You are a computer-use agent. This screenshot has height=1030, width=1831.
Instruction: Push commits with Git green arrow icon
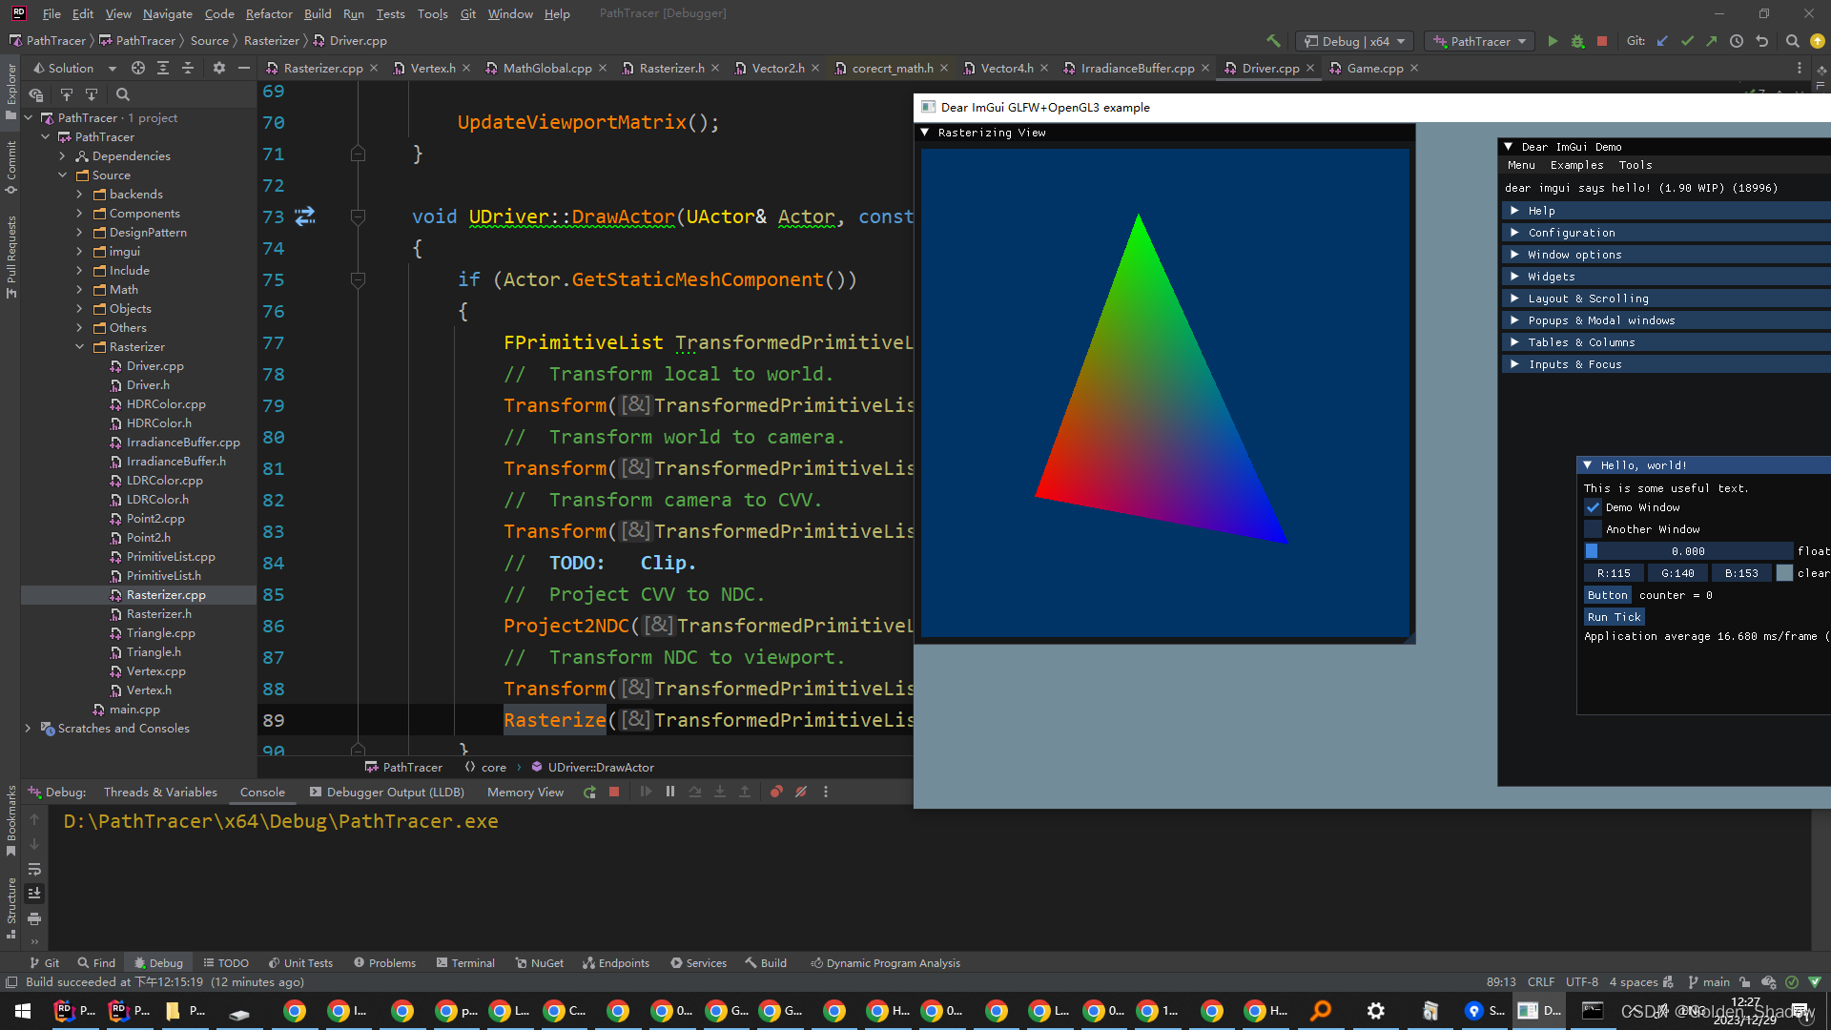click(1712, 41)
